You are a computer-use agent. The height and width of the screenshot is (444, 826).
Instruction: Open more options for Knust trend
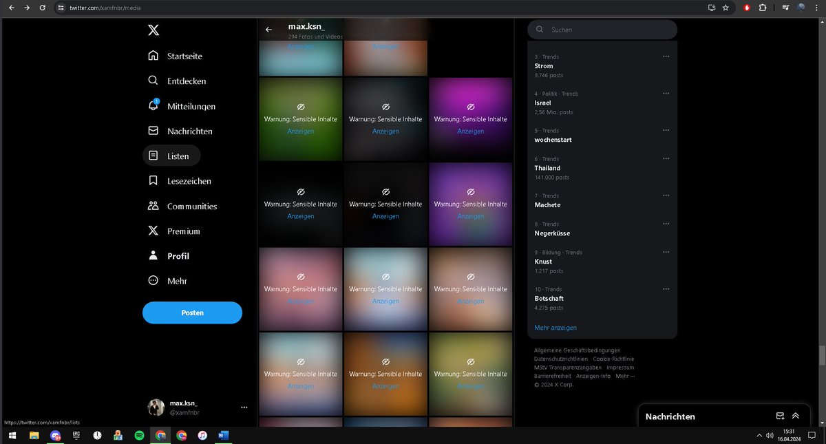[666, 252]
